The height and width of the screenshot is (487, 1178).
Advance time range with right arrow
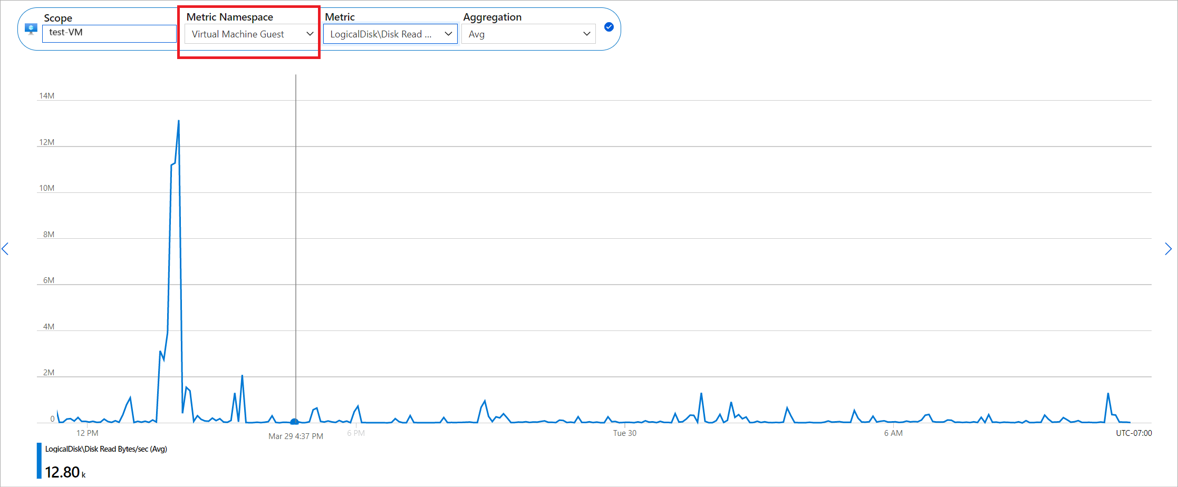1169,249
